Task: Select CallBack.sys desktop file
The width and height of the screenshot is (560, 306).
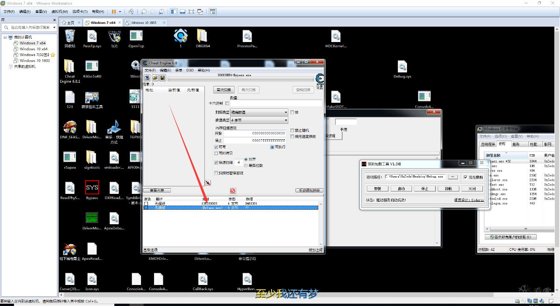Action: (x=203, y=282)
